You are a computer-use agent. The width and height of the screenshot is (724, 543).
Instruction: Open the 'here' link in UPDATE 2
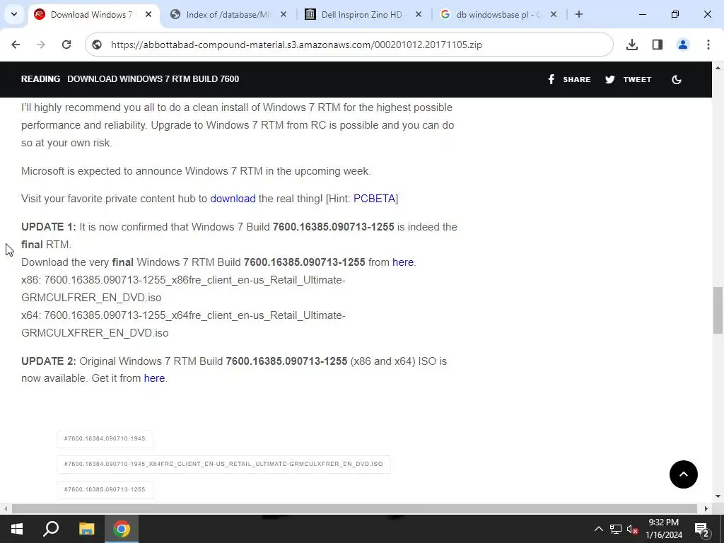click(x=154, y=378)
